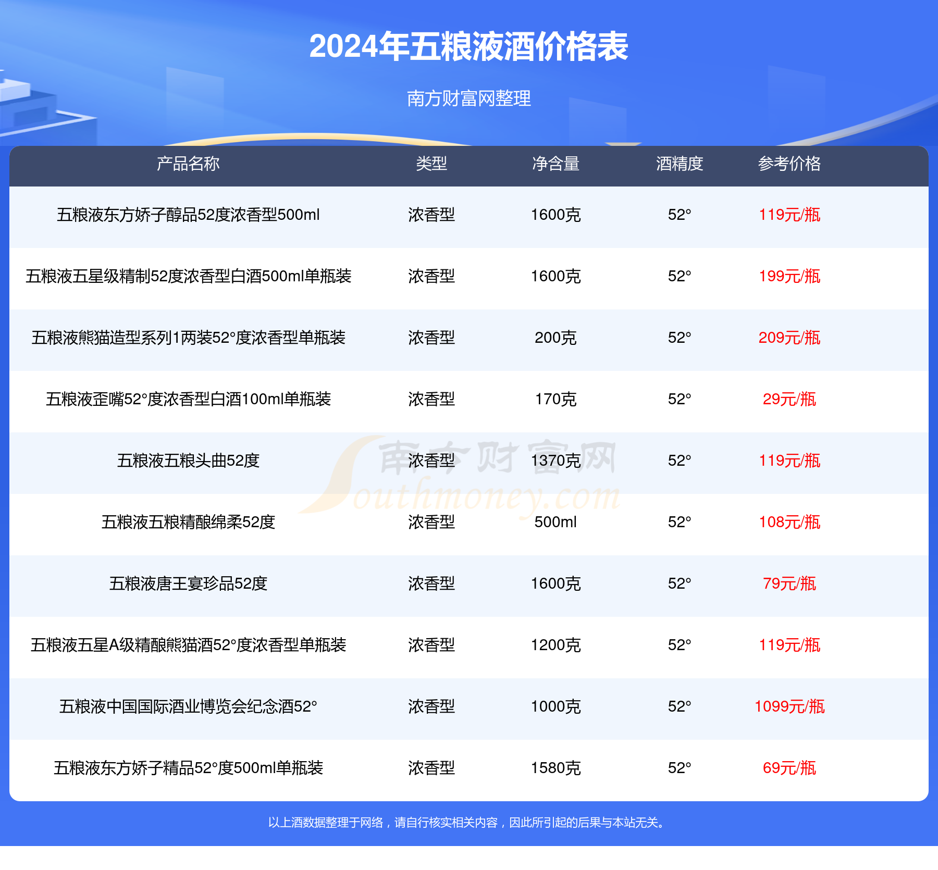The height and width of the screenshot is (870, 938).
Task: Click the 209元/瓶 price
Action: [789, 338]
